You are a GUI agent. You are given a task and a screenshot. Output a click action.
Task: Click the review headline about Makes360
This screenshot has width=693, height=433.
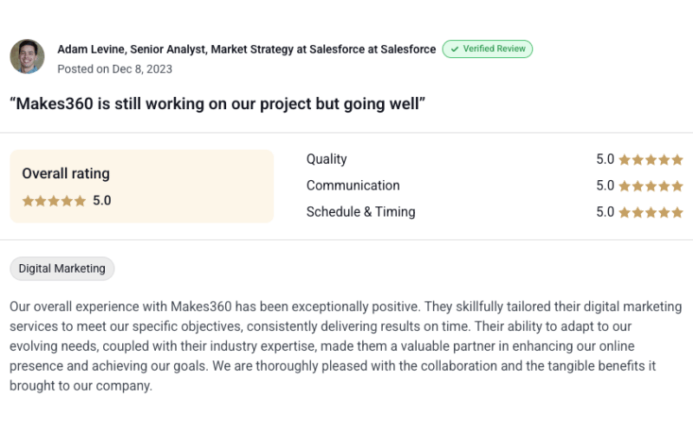[217, 104]
